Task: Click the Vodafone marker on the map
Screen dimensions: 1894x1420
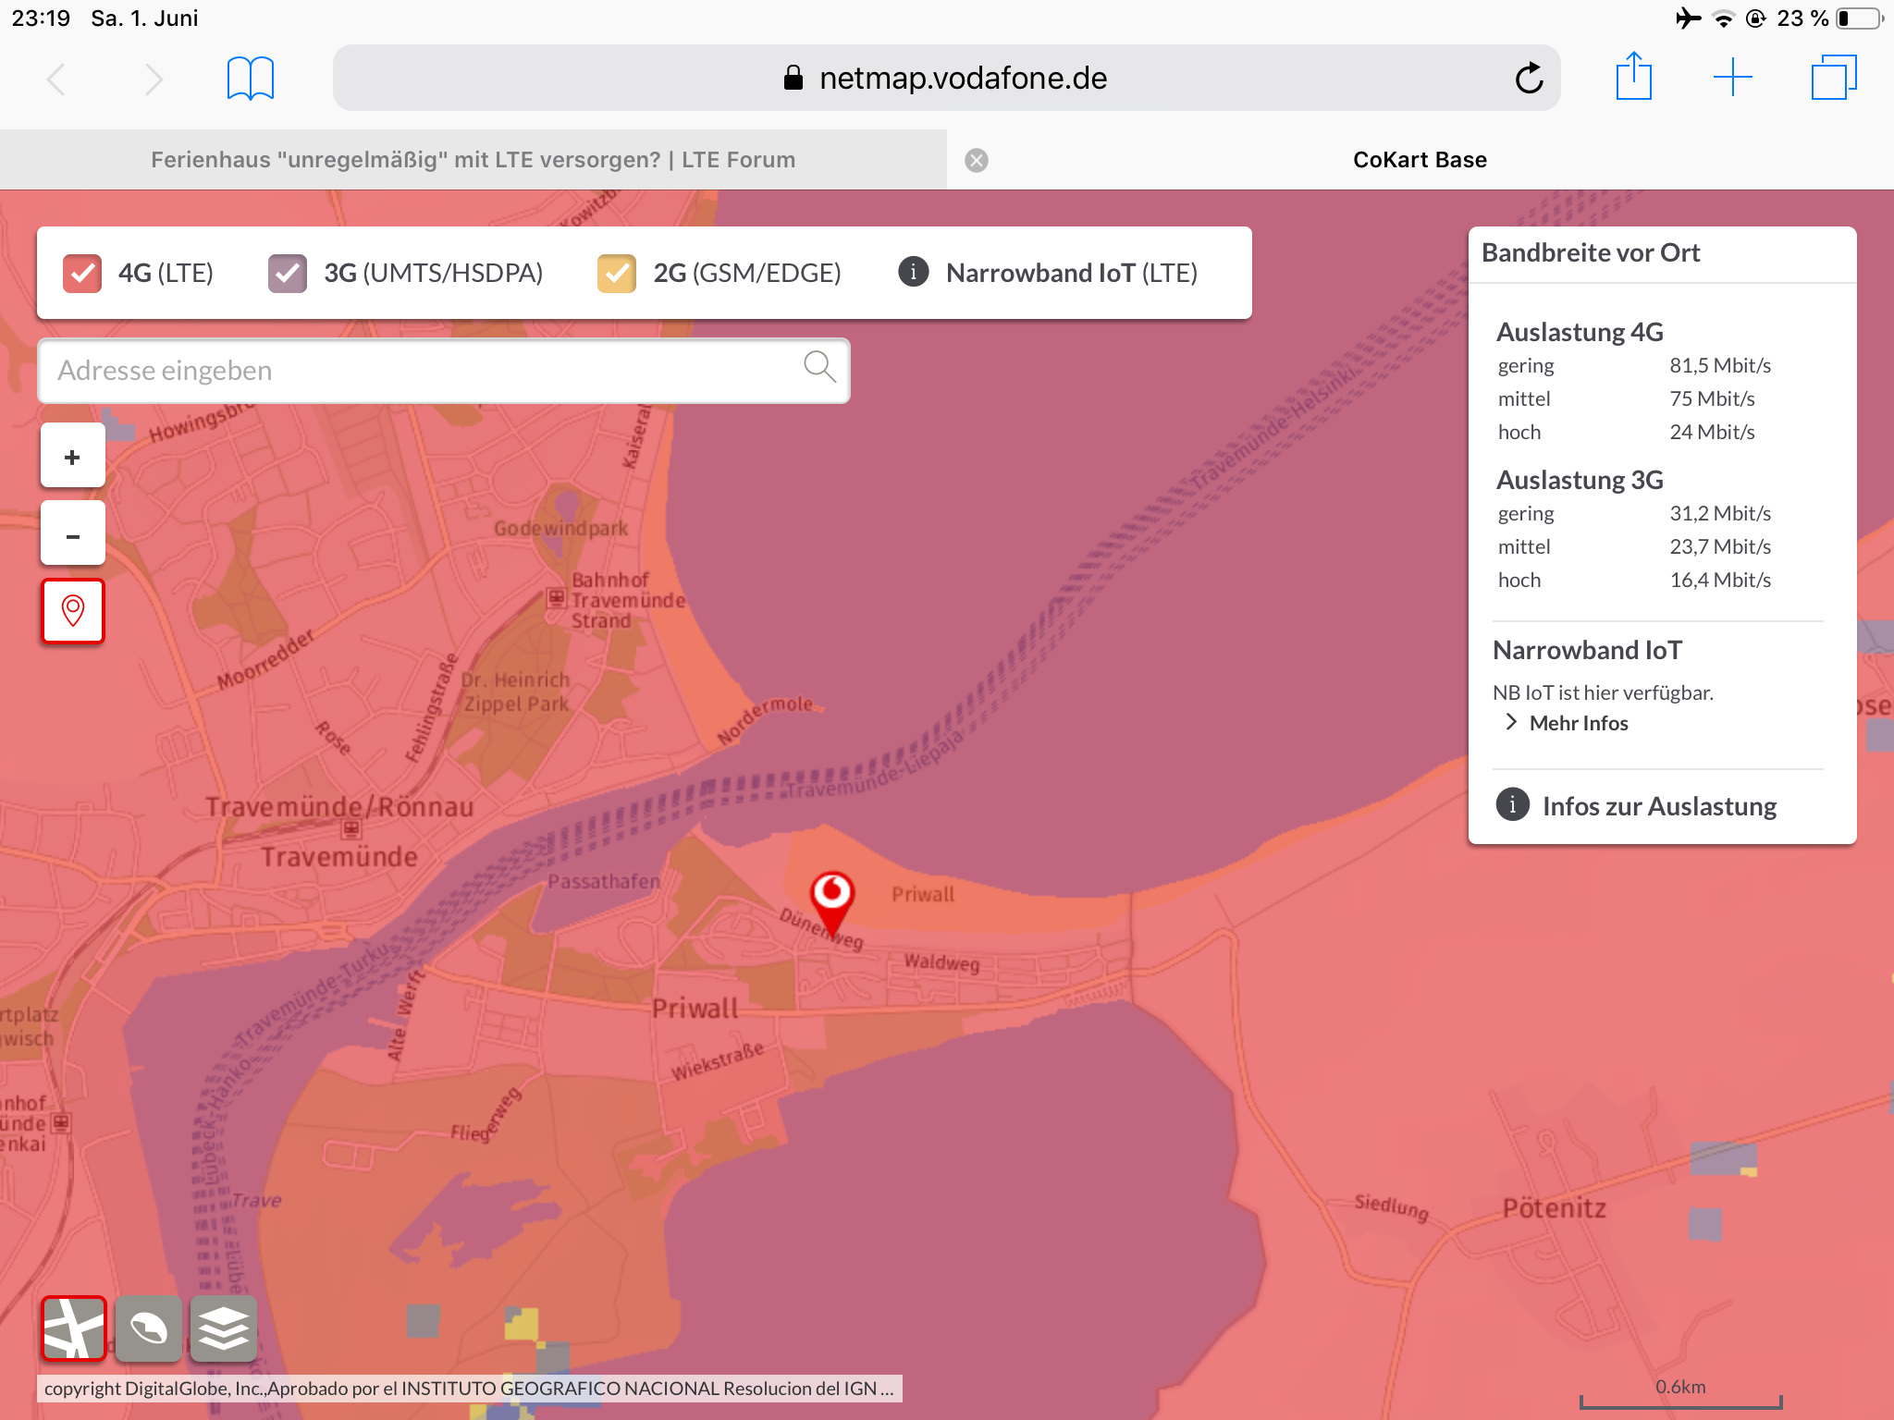Action: 832,904
